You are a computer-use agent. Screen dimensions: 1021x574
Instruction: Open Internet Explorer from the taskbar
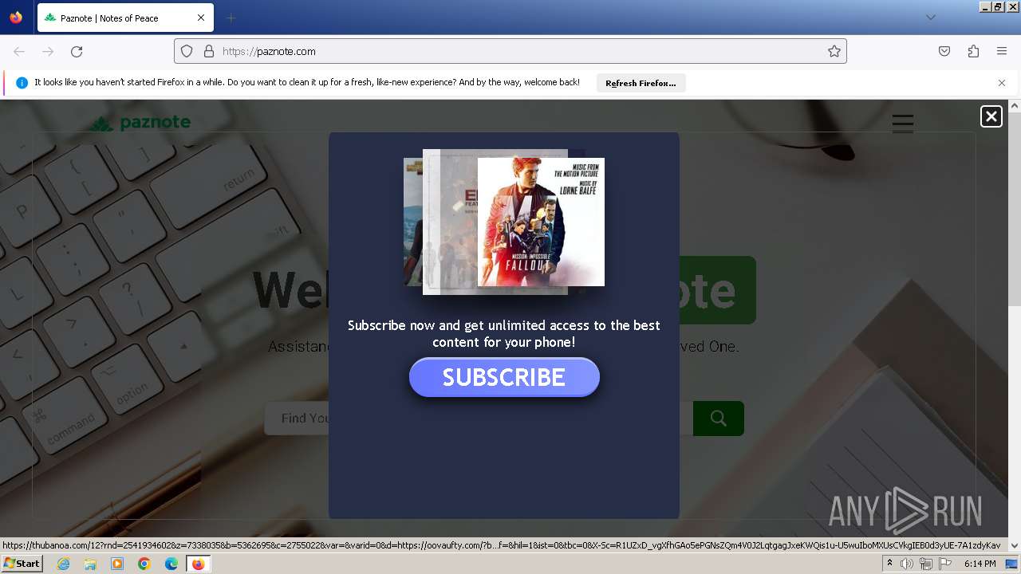tap(64, 564)
